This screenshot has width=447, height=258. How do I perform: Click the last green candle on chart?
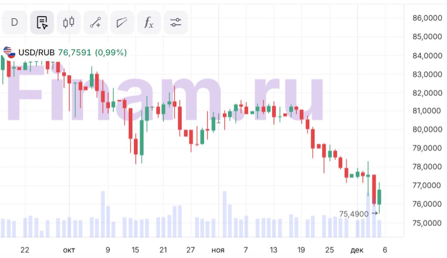[379, 197]
